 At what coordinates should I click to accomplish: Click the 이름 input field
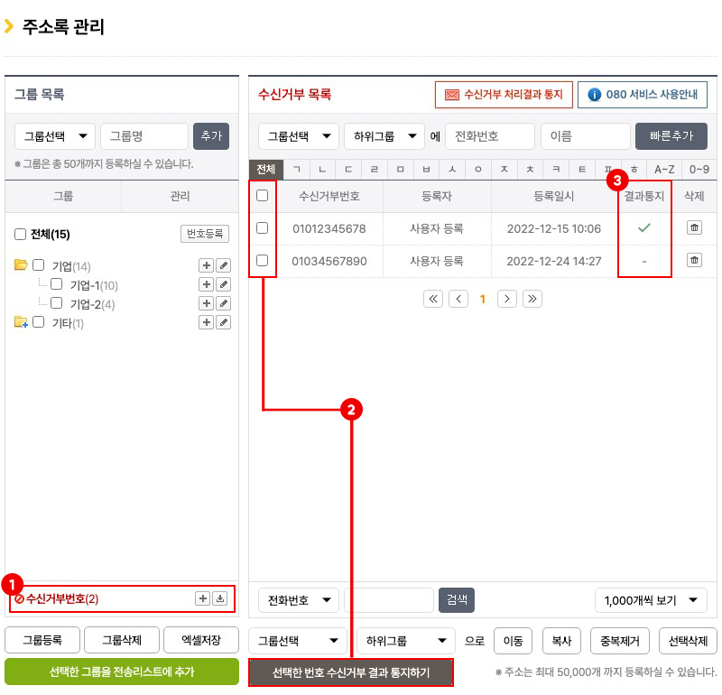tap(585, 136)
